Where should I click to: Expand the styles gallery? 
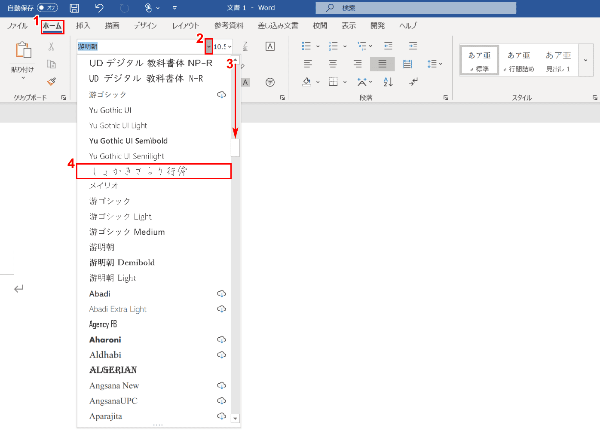(585, 60)
